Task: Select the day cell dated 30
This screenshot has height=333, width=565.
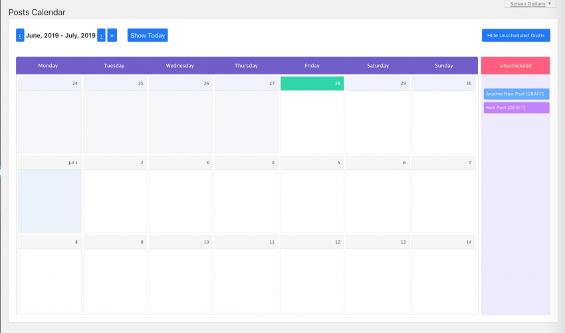Action: point(443,115)
